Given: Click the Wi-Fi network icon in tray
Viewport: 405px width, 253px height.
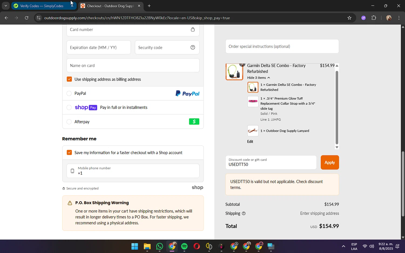Looking at the screenshot, I should 365,246.
